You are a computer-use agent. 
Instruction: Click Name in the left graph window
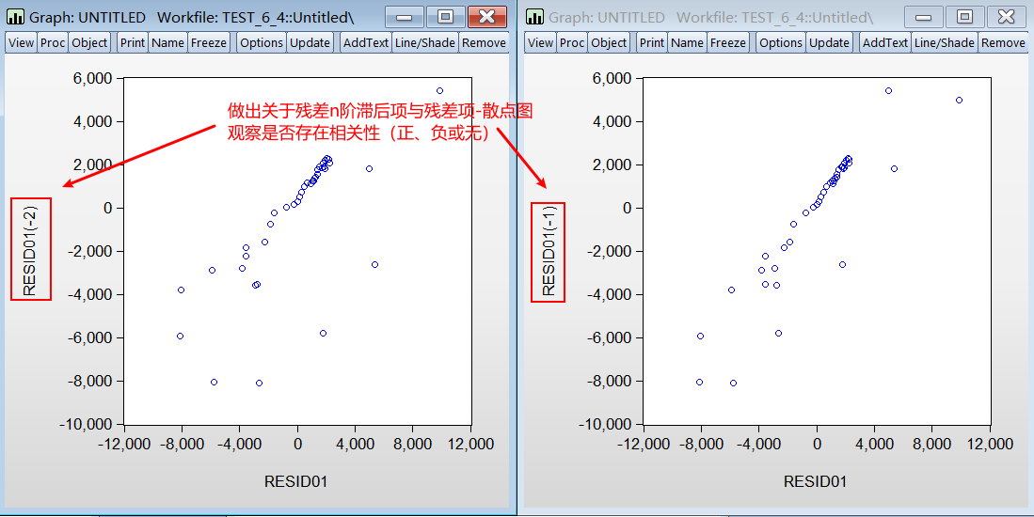168,43
